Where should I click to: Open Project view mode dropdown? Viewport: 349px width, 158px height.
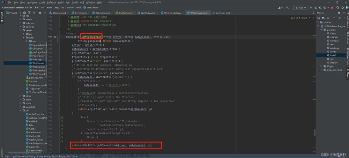click(x=13, y=13)
